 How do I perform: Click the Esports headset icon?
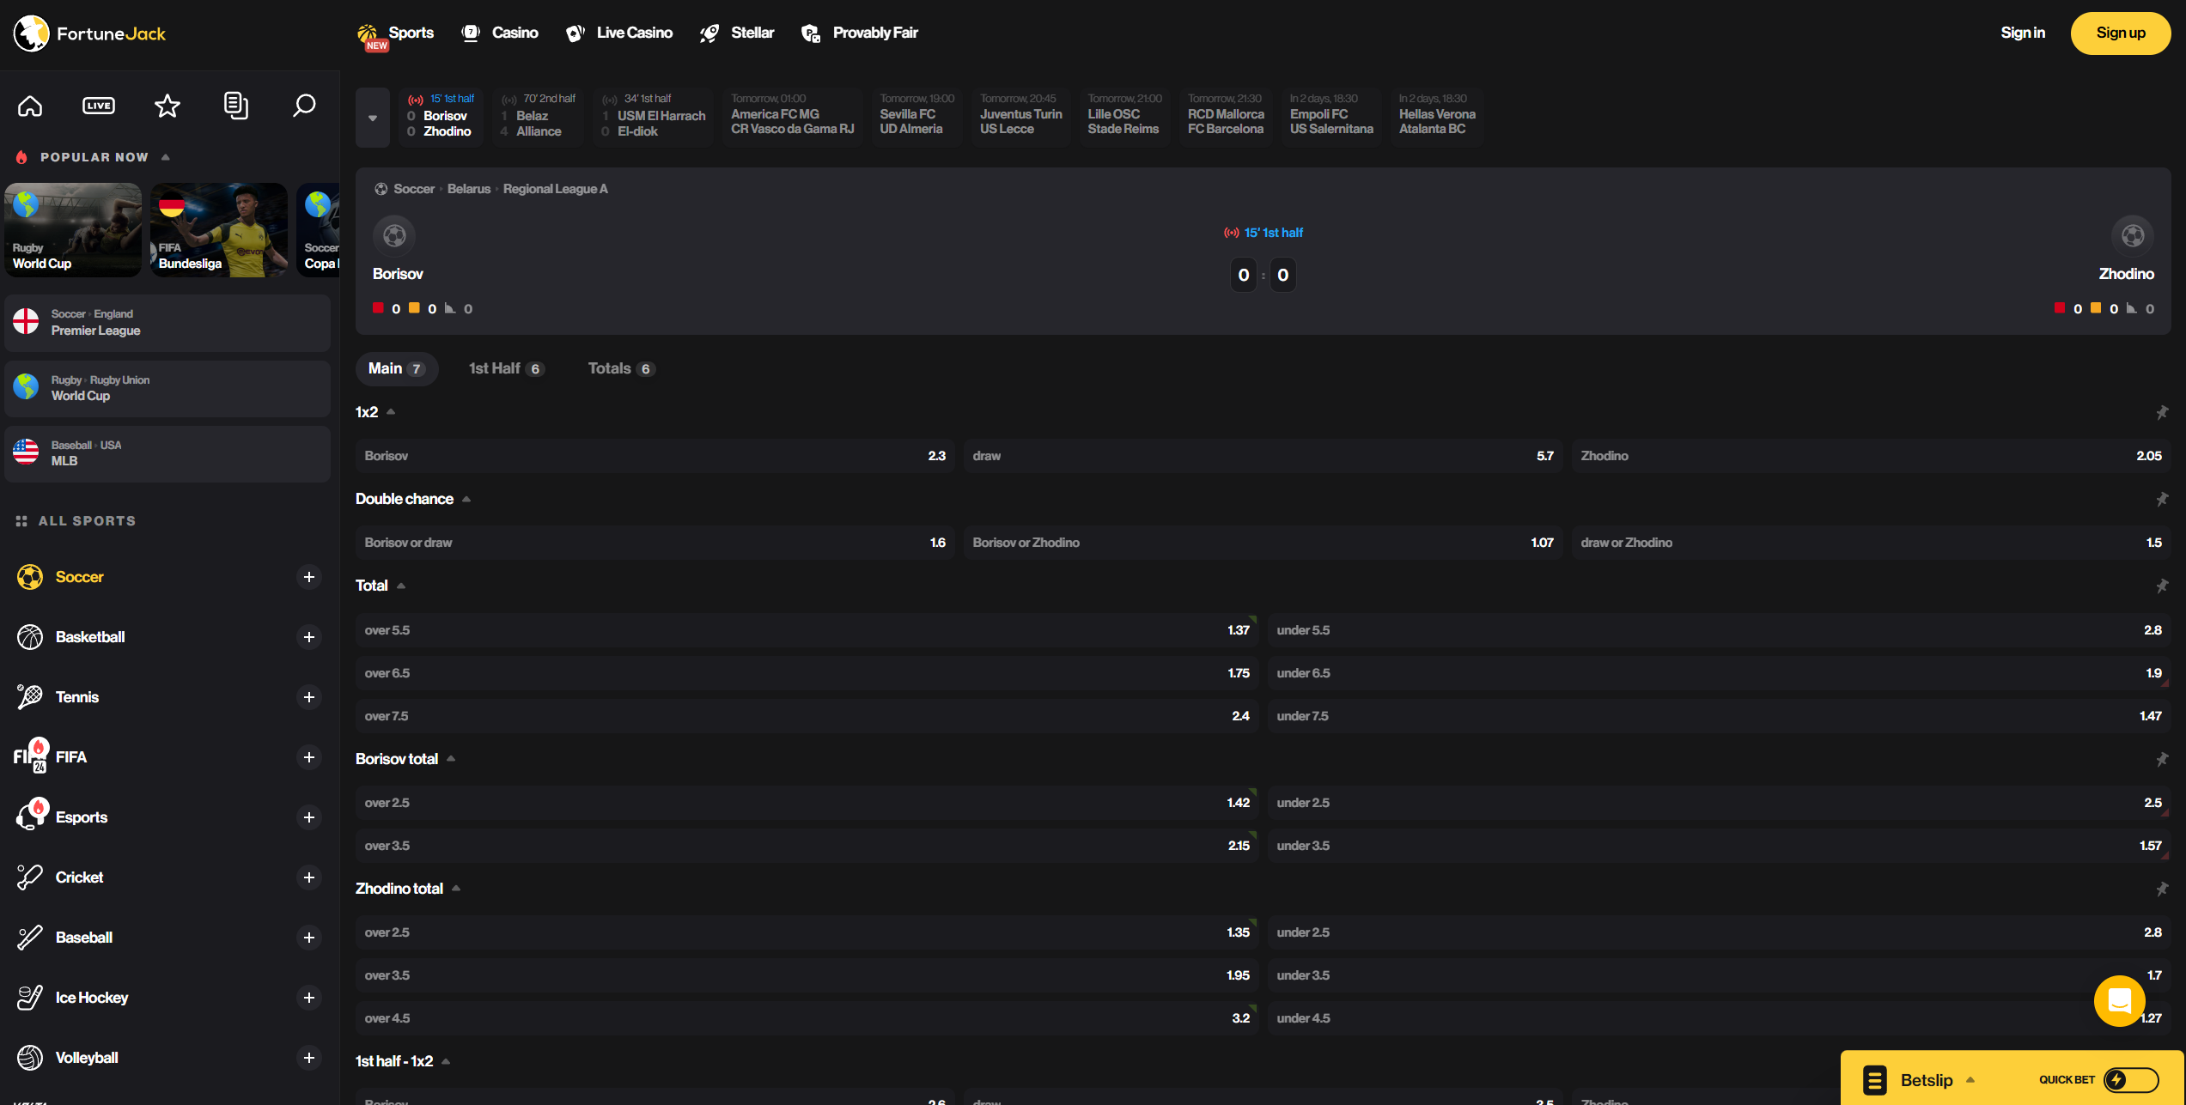tap(32, 816)
